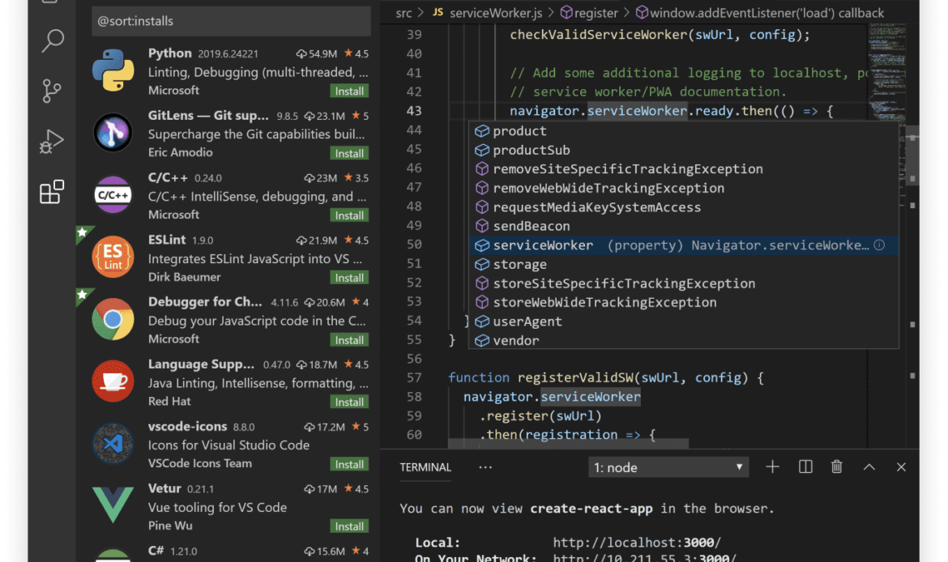Open the Extensions view icon
Image resolution: width=948 pixels, height=562 pixels.
tap(52, 192)
